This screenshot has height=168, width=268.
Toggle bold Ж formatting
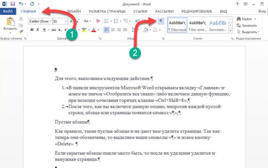click(x=32, y=30)
